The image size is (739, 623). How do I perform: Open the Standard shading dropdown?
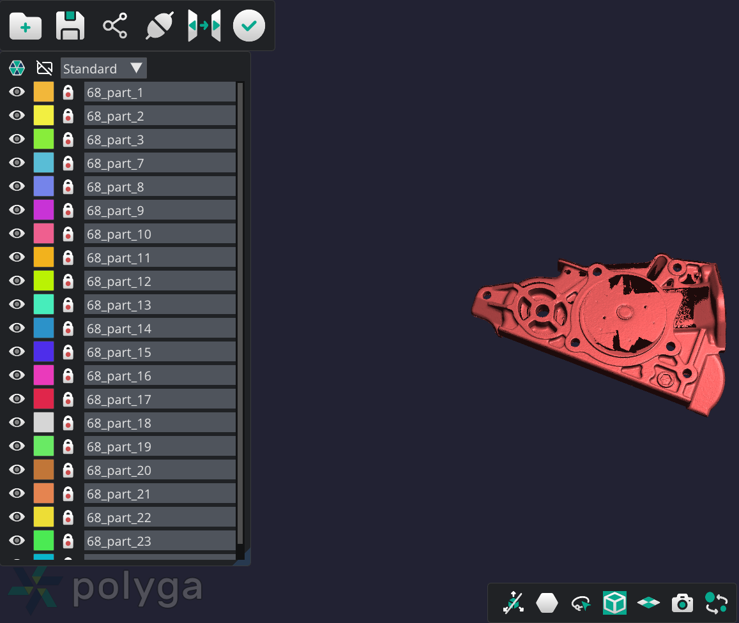(x=103, y=68)
